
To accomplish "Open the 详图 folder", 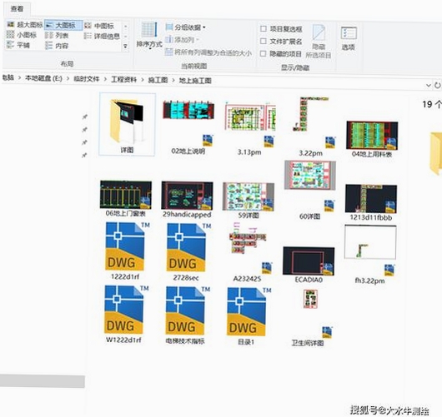I will (127, 125).
